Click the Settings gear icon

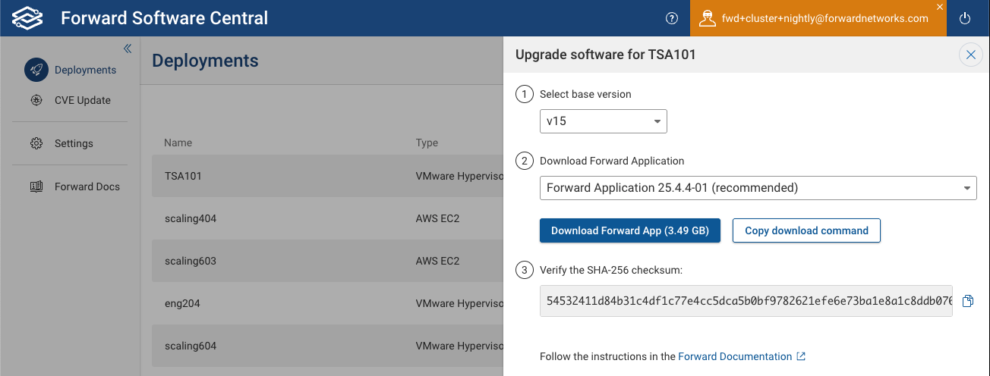pos(36,143)
